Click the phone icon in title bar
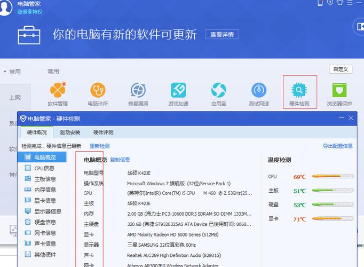 (x=320, y=3)
